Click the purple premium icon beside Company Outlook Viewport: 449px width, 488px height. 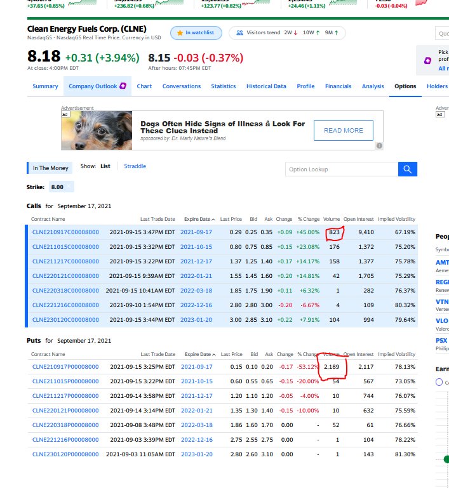(x=123, y=86)
